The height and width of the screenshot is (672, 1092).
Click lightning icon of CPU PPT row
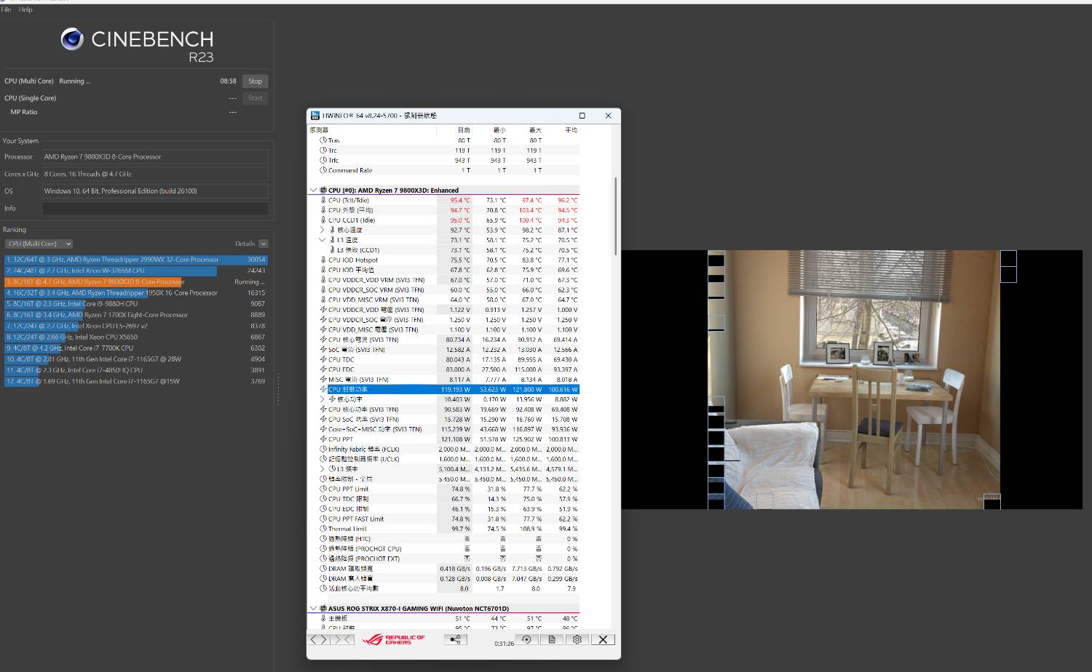(323, 439)
